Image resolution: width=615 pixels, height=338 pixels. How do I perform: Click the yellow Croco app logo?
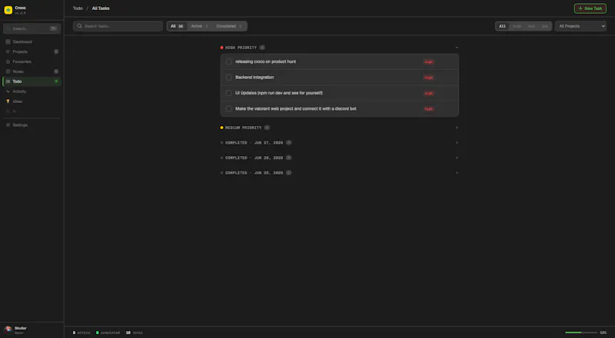8,10
